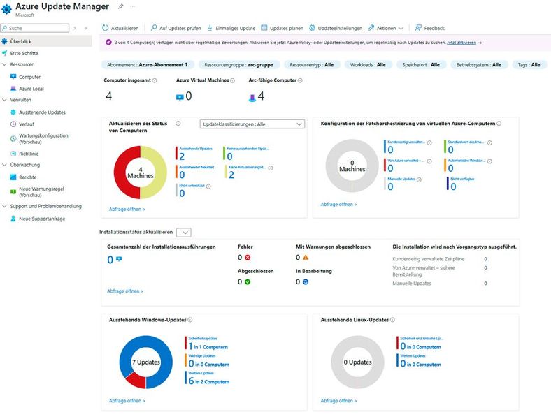
Task: Open Abfrage öffnen under Linux updates chart
Action: (x=338, y=401)
